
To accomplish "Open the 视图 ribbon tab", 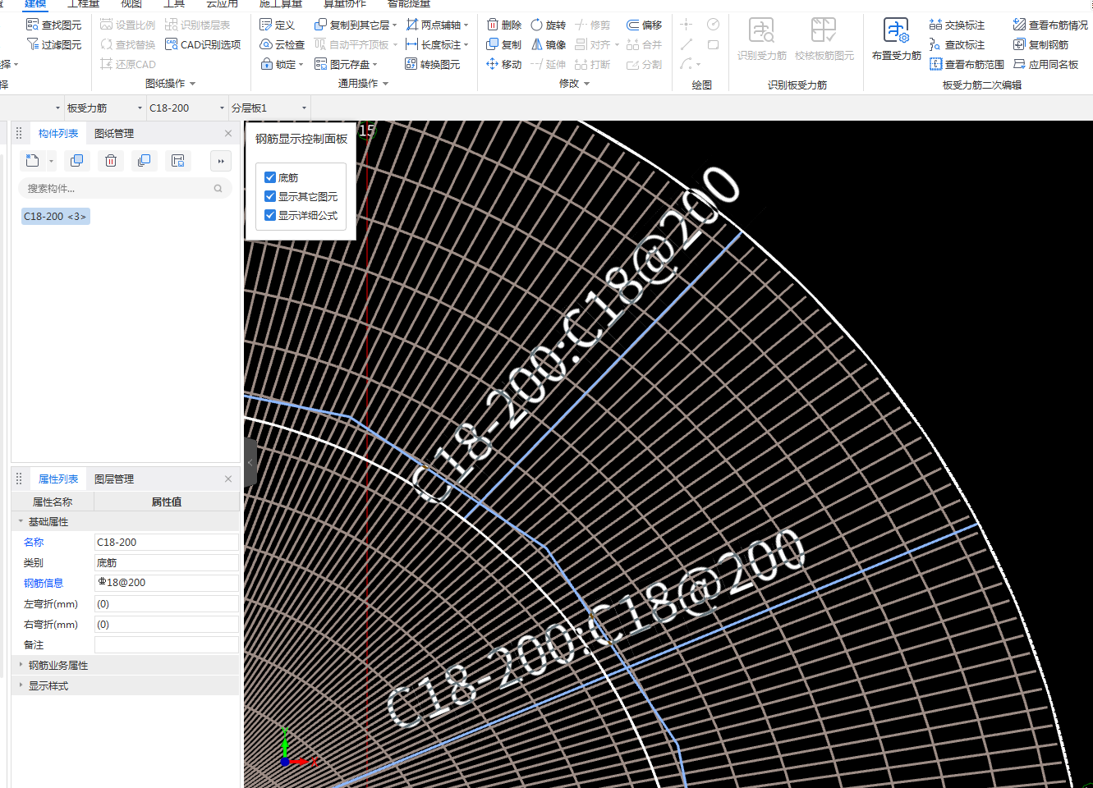I will coord(131,4).
